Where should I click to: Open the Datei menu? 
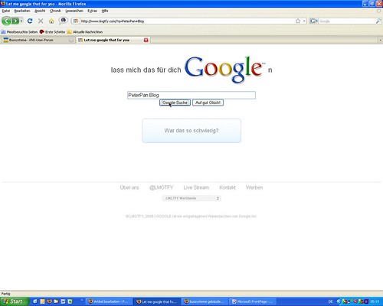[x=6, y=11]
